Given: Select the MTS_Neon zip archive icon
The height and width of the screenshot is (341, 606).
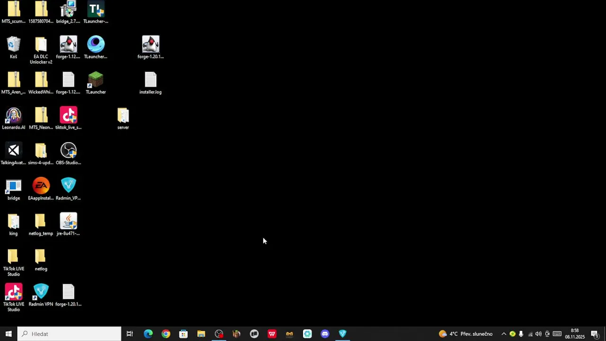Looking at the screenshot, I should click(41, 115).
